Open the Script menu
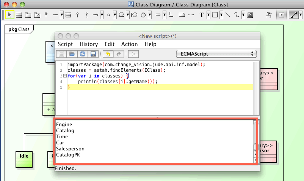304x181 pixels. [x=65, y=44]
